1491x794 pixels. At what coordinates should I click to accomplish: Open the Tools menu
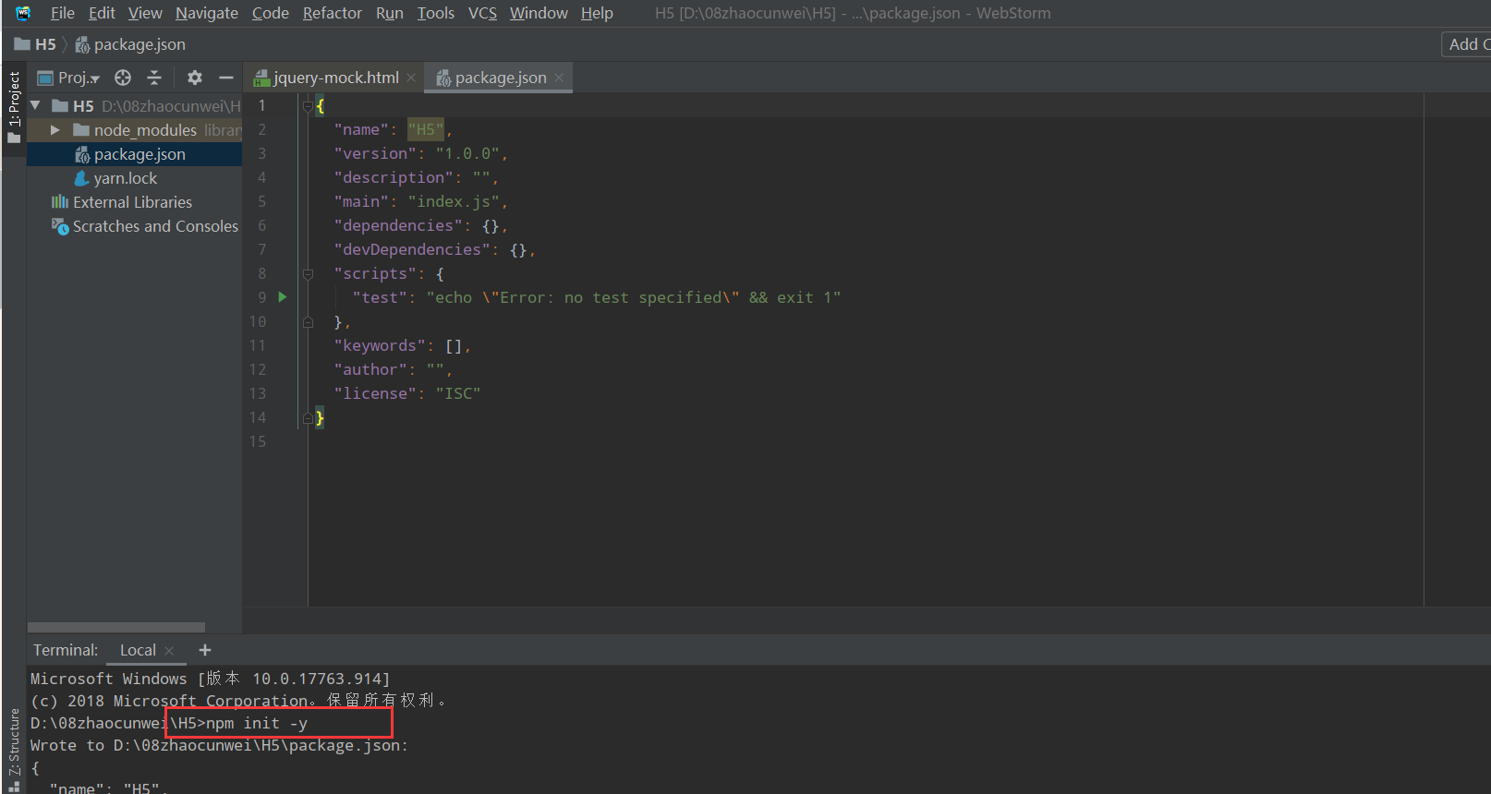(x=435, y=13)
